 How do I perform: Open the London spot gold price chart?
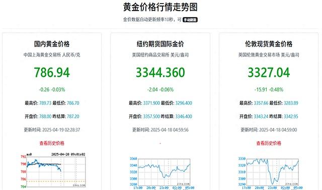(270, 173)
